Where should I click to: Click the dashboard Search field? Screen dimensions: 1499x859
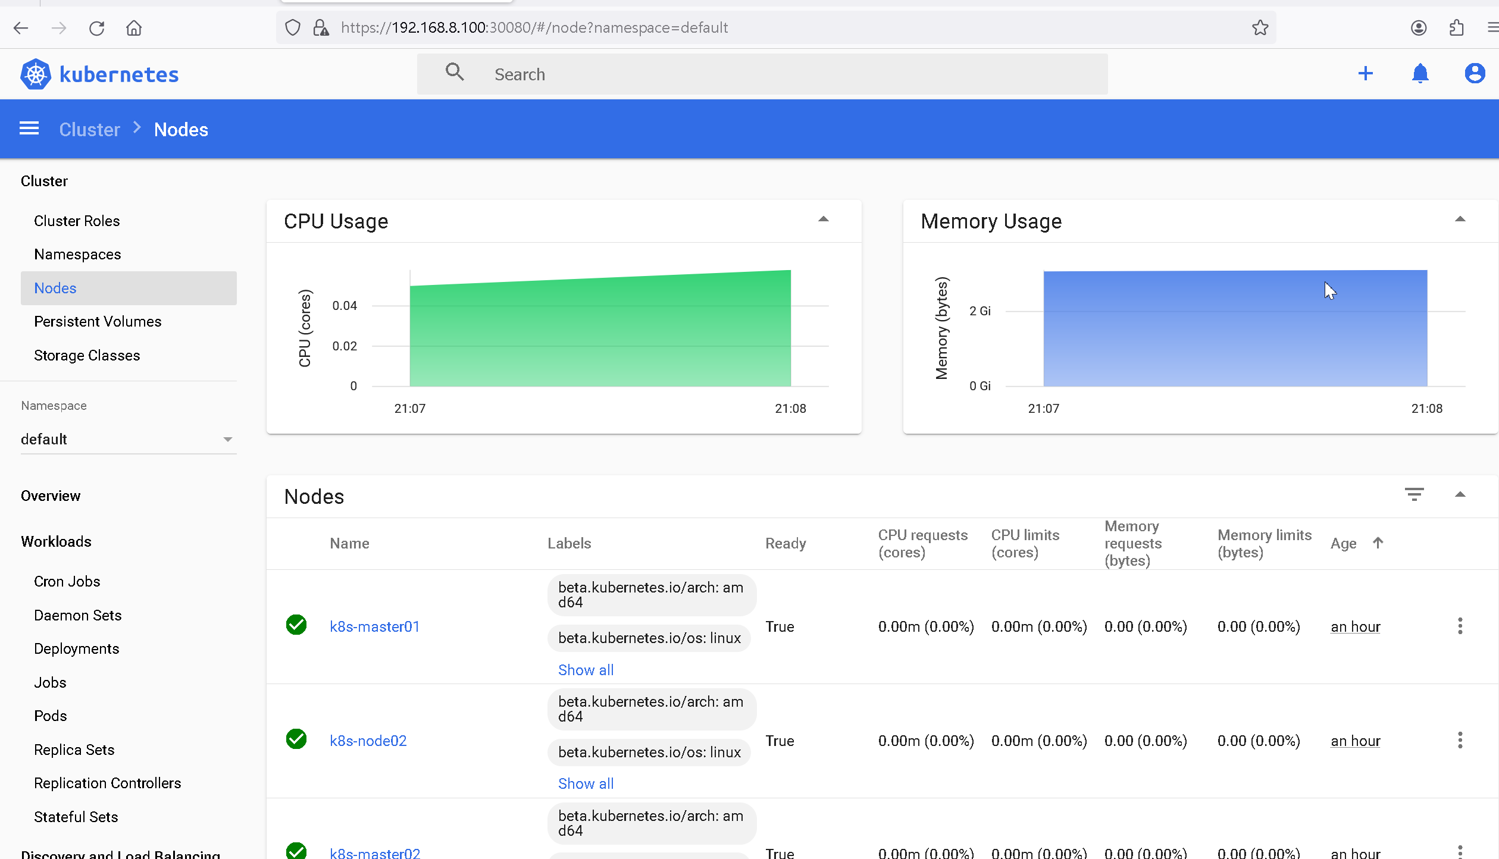(x=762, y=74)
